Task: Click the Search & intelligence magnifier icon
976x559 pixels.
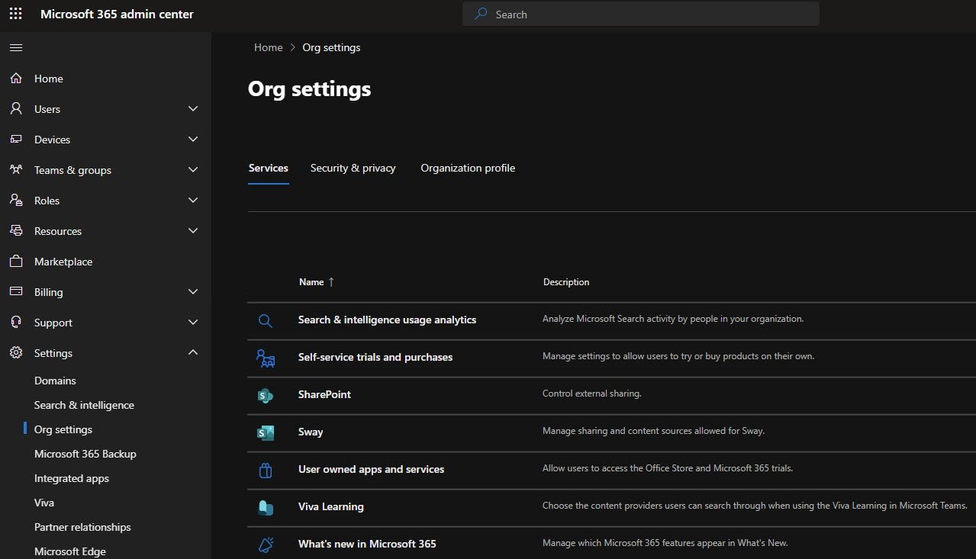Action: point(265,320)
